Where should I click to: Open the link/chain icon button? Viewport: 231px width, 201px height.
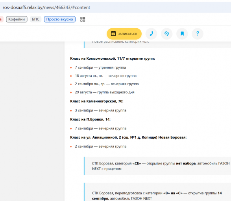tap(166, 34)
